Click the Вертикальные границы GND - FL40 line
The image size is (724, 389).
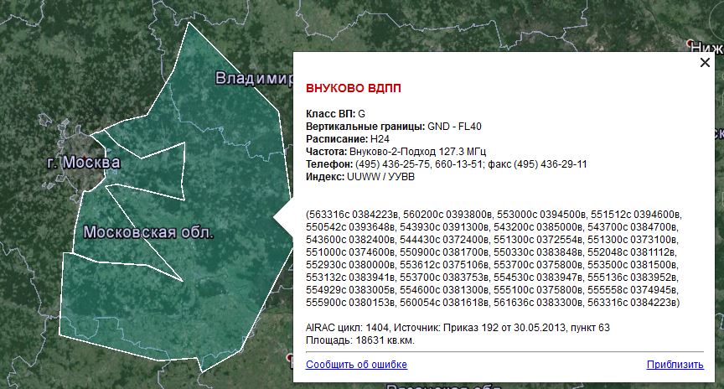click(393, 126)
